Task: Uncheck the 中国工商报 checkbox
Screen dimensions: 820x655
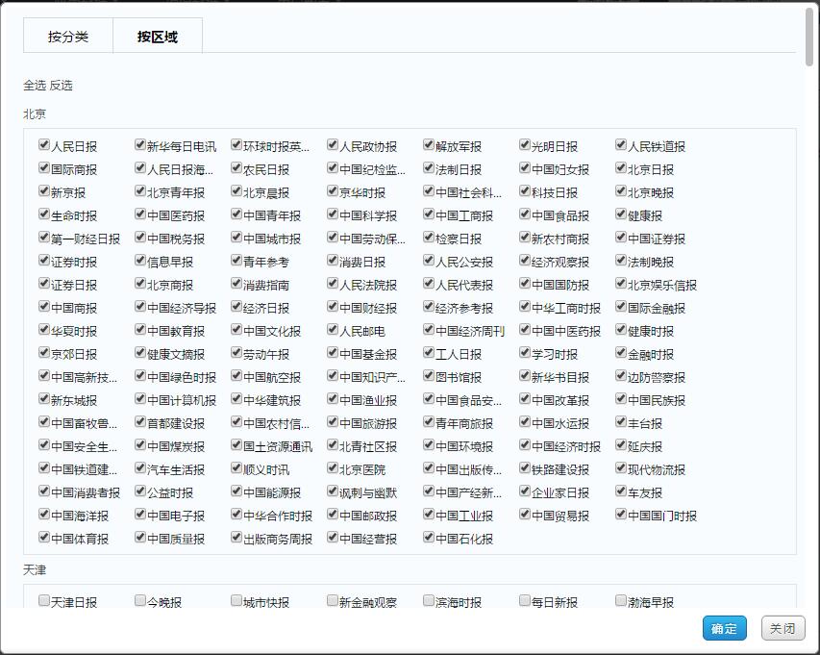Action: pyautogui.click(x=429, y=214)
